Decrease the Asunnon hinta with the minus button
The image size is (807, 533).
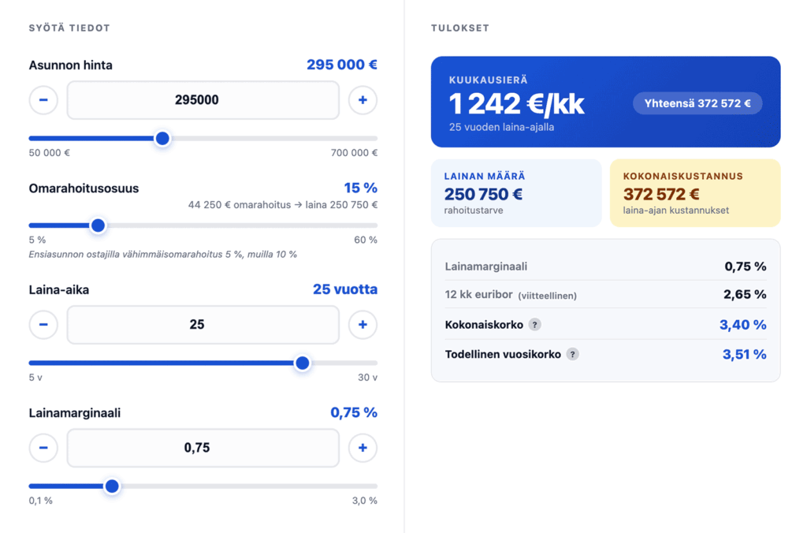[x=43, y=100]
